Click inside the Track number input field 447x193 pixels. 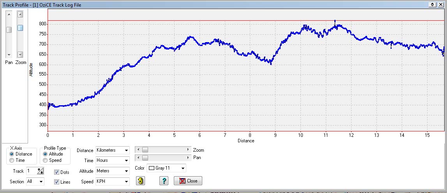(31, 171)
